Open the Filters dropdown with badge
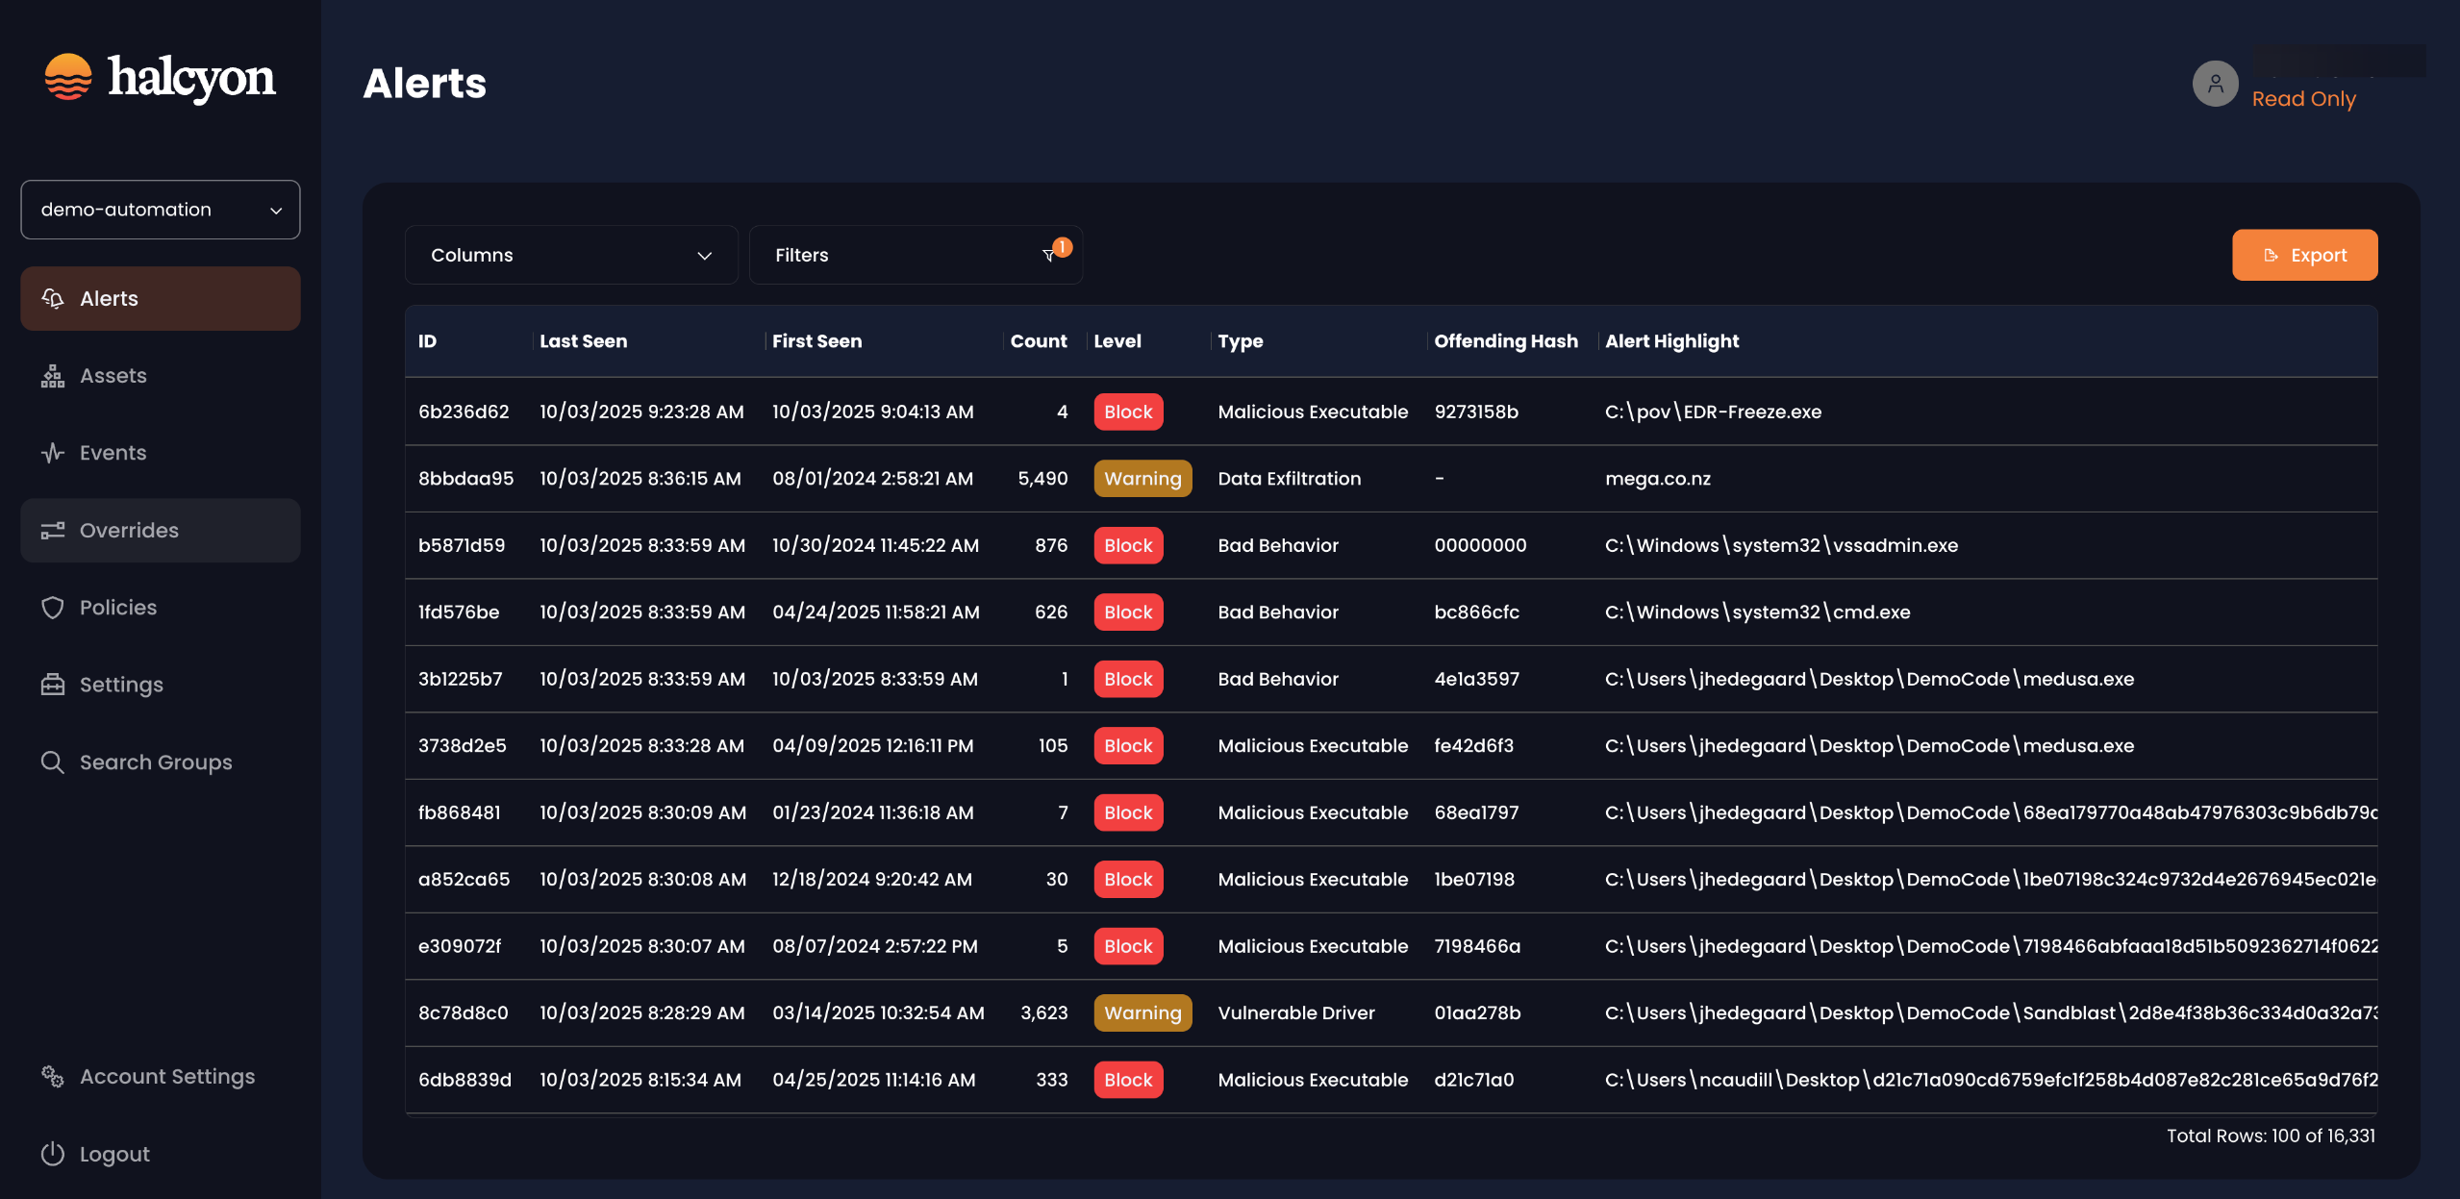 point(915,255)
